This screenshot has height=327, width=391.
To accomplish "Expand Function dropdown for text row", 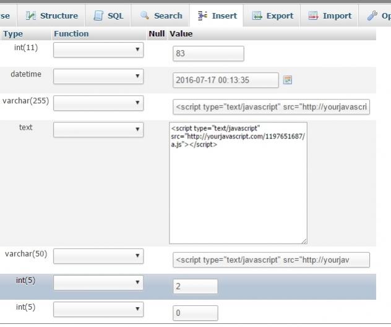I will [x=98, y=129].
